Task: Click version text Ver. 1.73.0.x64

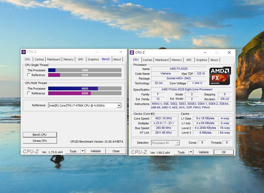Action: pyautogui.click(x=52, y=152)
